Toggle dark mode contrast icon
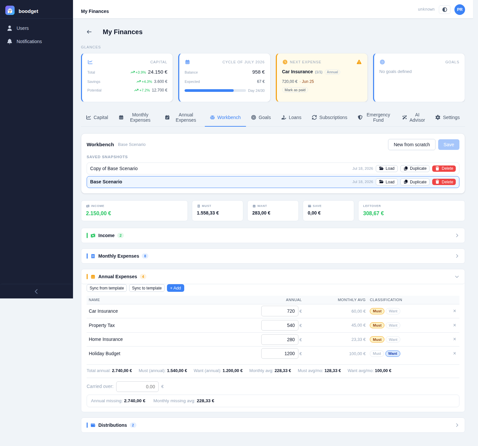478x446 pixels. tap(444, 10)
